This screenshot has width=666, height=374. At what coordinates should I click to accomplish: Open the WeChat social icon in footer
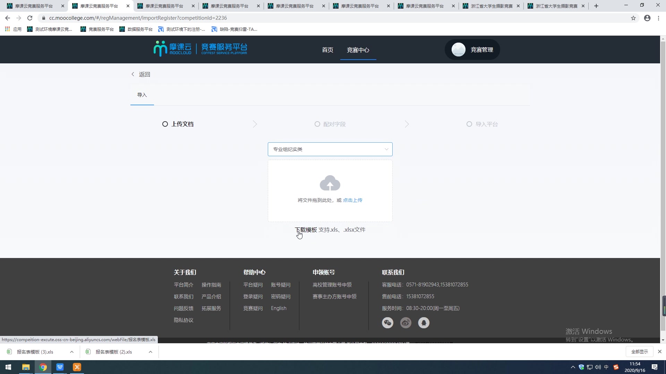(387, 323)
